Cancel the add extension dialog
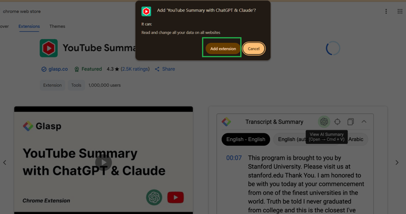Image resolution: width=406 pixels, height=214 pixels. [253, 48]
